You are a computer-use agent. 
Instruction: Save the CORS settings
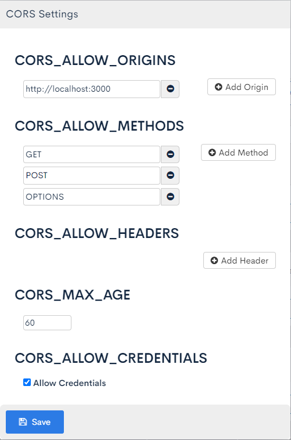pyautogui.click(x=35, y=422)
